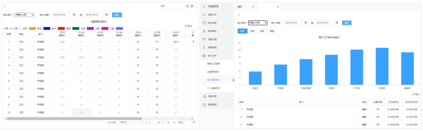Viewport: 423px width, 131px height.
Task: Collapse the 统计分析 sidebar menu
Action: [x=229, y=55]
